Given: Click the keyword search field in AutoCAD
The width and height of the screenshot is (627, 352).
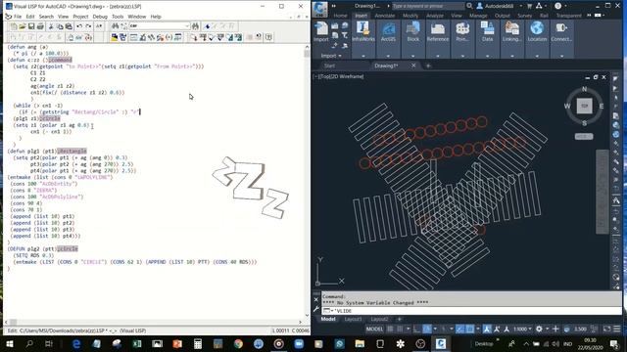Looking at the screenshot, I should coord(428,6).
